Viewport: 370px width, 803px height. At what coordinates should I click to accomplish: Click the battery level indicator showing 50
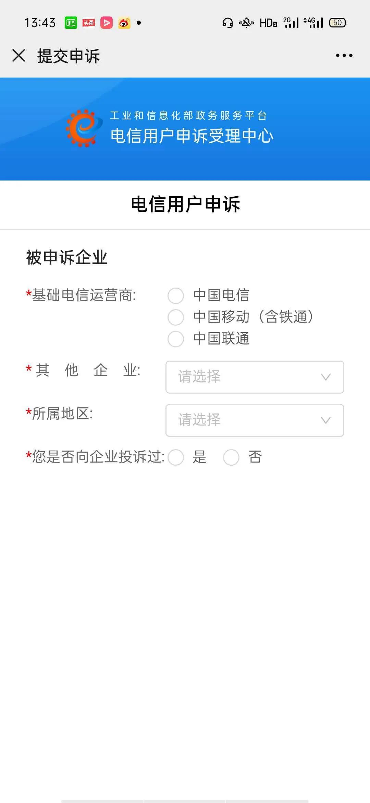click(x=337, y=23)
